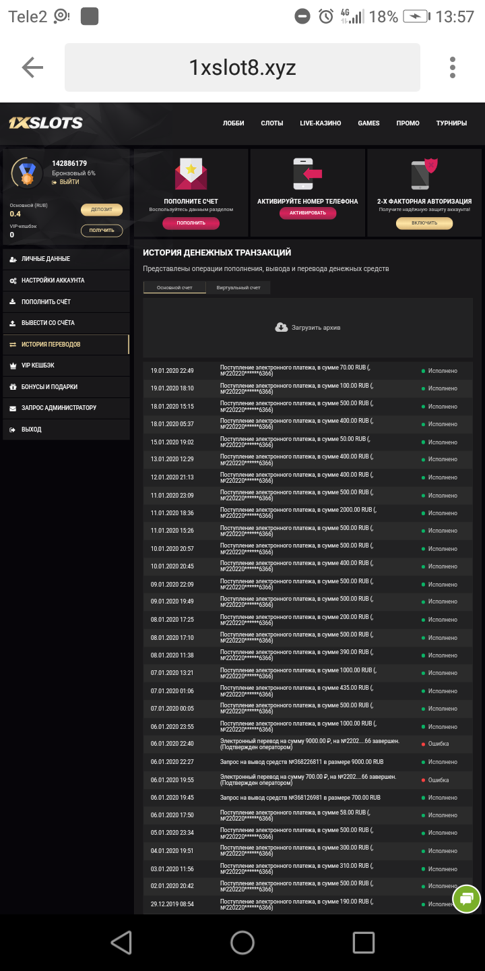The height and width of the screenshot is (971, 485).
Task: Tap the Android home button
Action: tap(243, 943)
